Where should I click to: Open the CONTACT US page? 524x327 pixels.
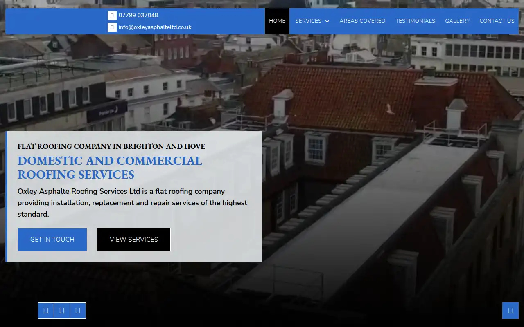coord(497,21)
